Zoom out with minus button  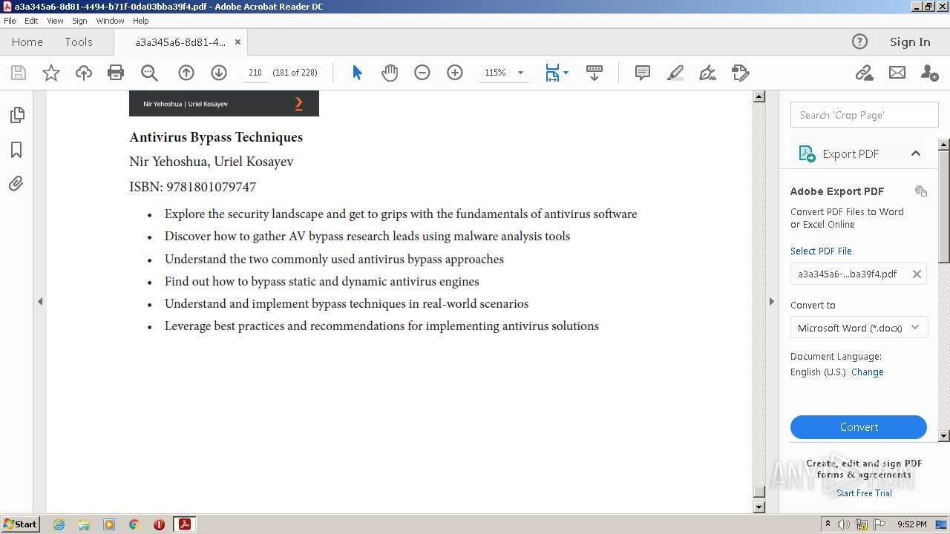(422, 73)
